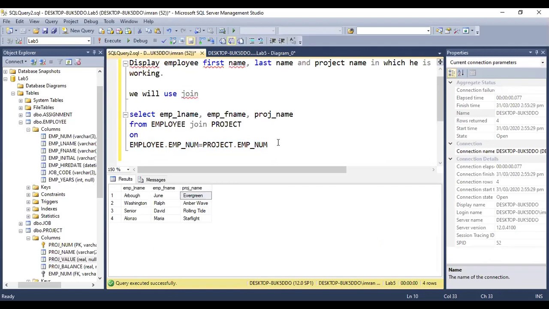Open the Edit menu
Image resolution: width=549 pixels, height=309 pixels.
20,21
